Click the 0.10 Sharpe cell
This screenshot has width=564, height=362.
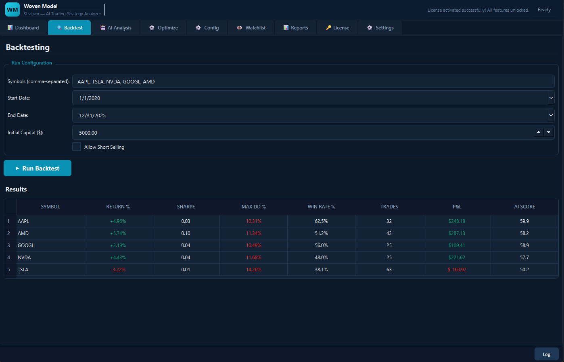pos(186,233)
